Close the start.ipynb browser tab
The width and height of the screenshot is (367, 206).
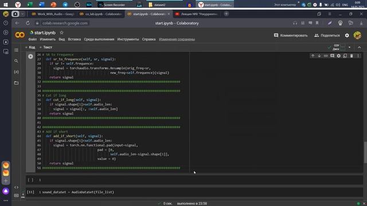click(x=169, y=14)
